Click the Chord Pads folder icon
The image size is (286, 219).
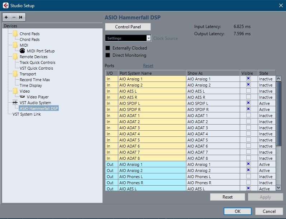(15, 34)
